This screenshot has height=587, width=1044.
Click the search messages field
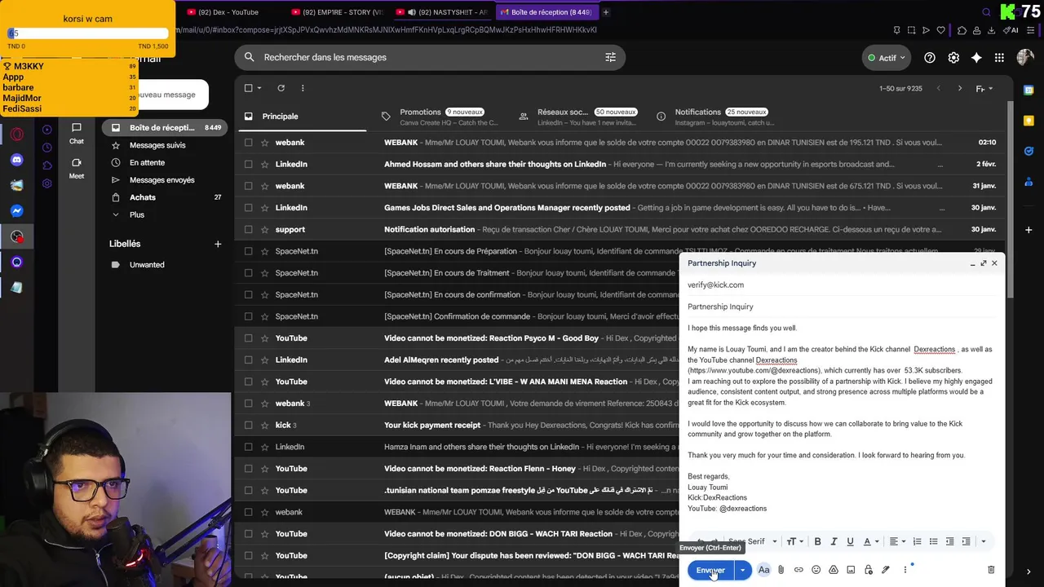[431, 57]
